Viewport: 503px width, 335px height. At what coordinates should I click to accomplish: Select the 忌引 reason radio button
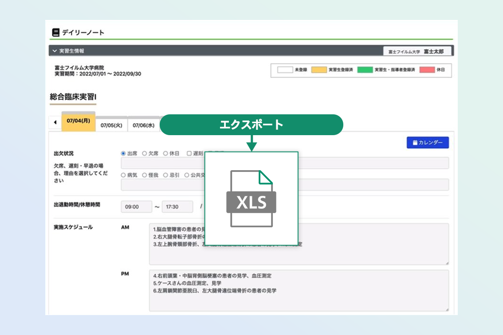click(165, 175)
